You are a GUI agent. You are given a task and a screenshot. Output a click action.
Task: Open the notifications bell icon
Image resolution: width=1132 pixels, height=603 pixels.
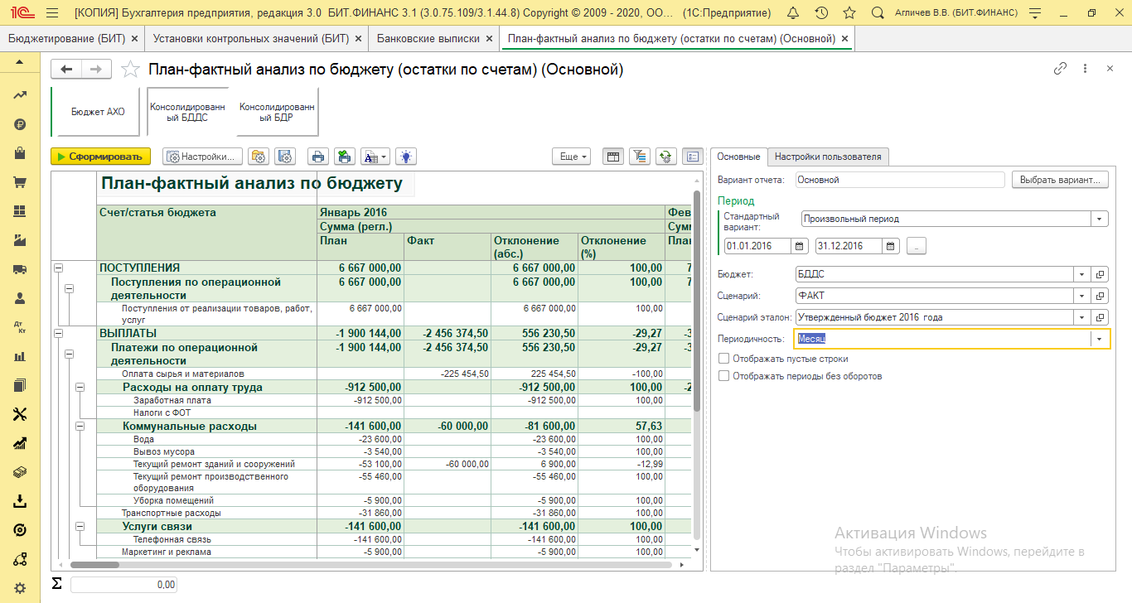(793, 13)
